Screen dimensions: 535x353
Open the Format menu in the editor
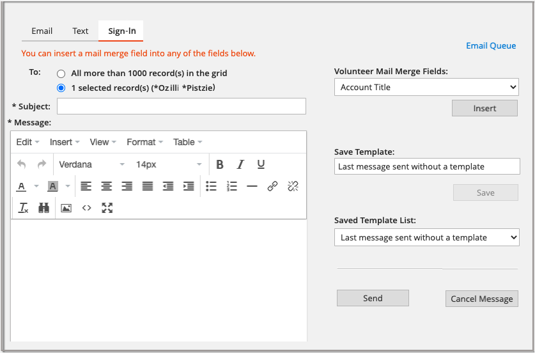click(145, 142)
